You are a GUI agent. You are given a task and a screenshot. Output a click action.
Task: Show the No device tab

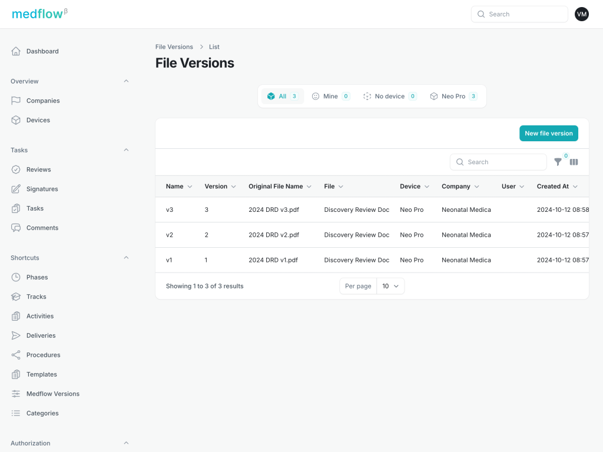pos(389,97)
